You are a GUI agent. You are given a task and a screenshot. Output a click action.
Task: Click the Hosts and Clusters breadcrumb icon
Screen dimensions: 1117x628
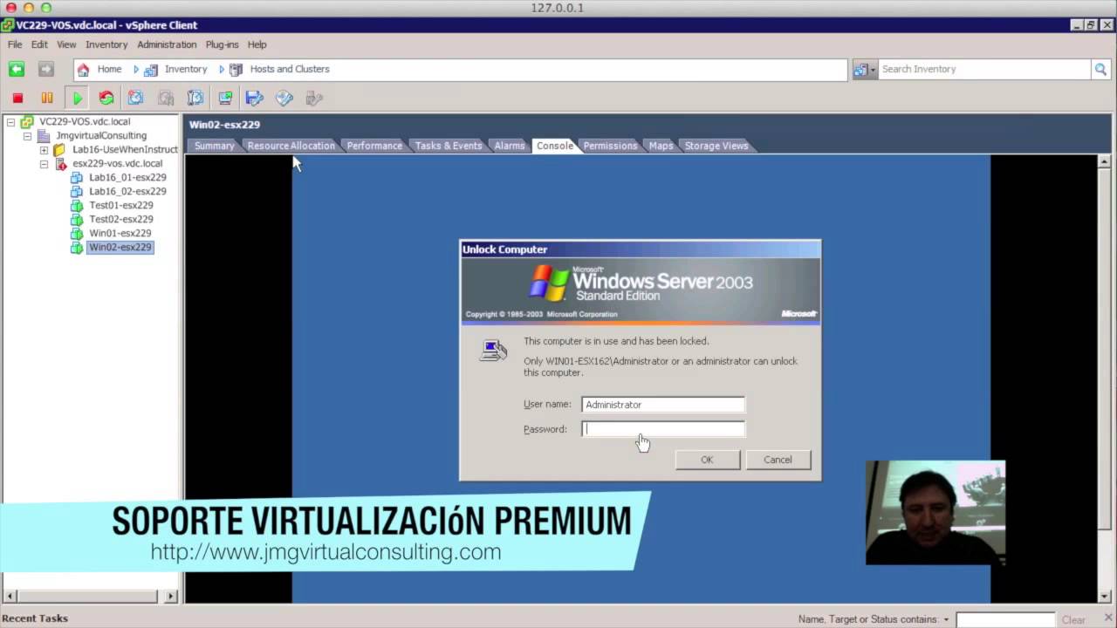click(236, 69)
